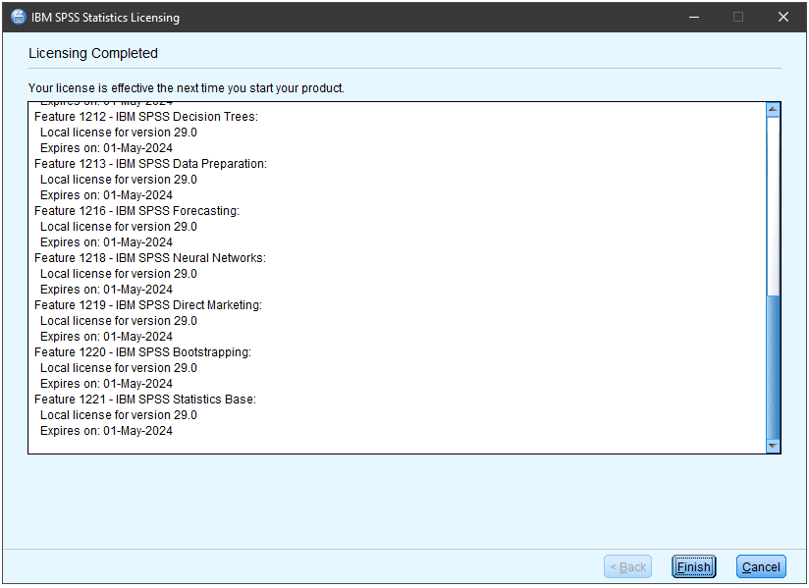Select 'Feature 1216 - IBM SPSS Forecasting' line

click(136, 211)
